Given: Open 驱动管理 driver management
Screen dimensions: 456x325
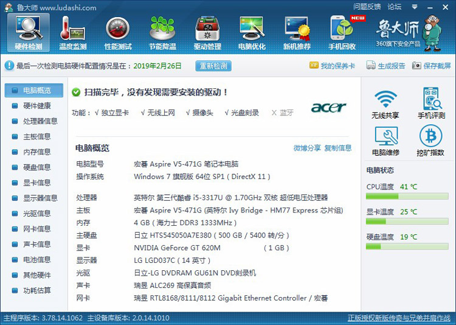Looking at the screenshot, I should click(x=207, y=32).
